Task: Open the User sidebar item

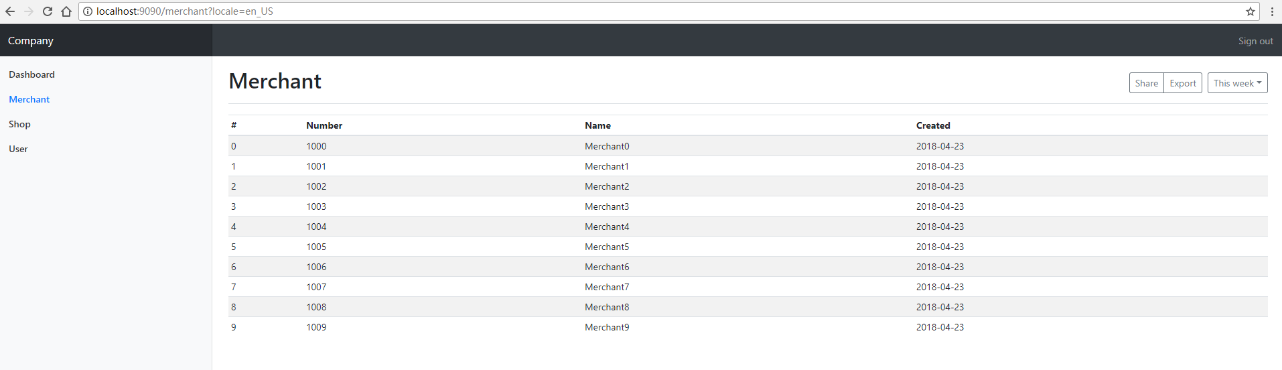Action: [18, 149]
